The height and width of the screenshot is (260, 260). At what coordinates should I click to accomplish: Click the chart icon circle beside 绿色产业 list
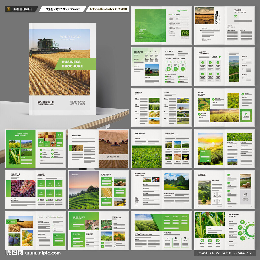tap(242, 222)
